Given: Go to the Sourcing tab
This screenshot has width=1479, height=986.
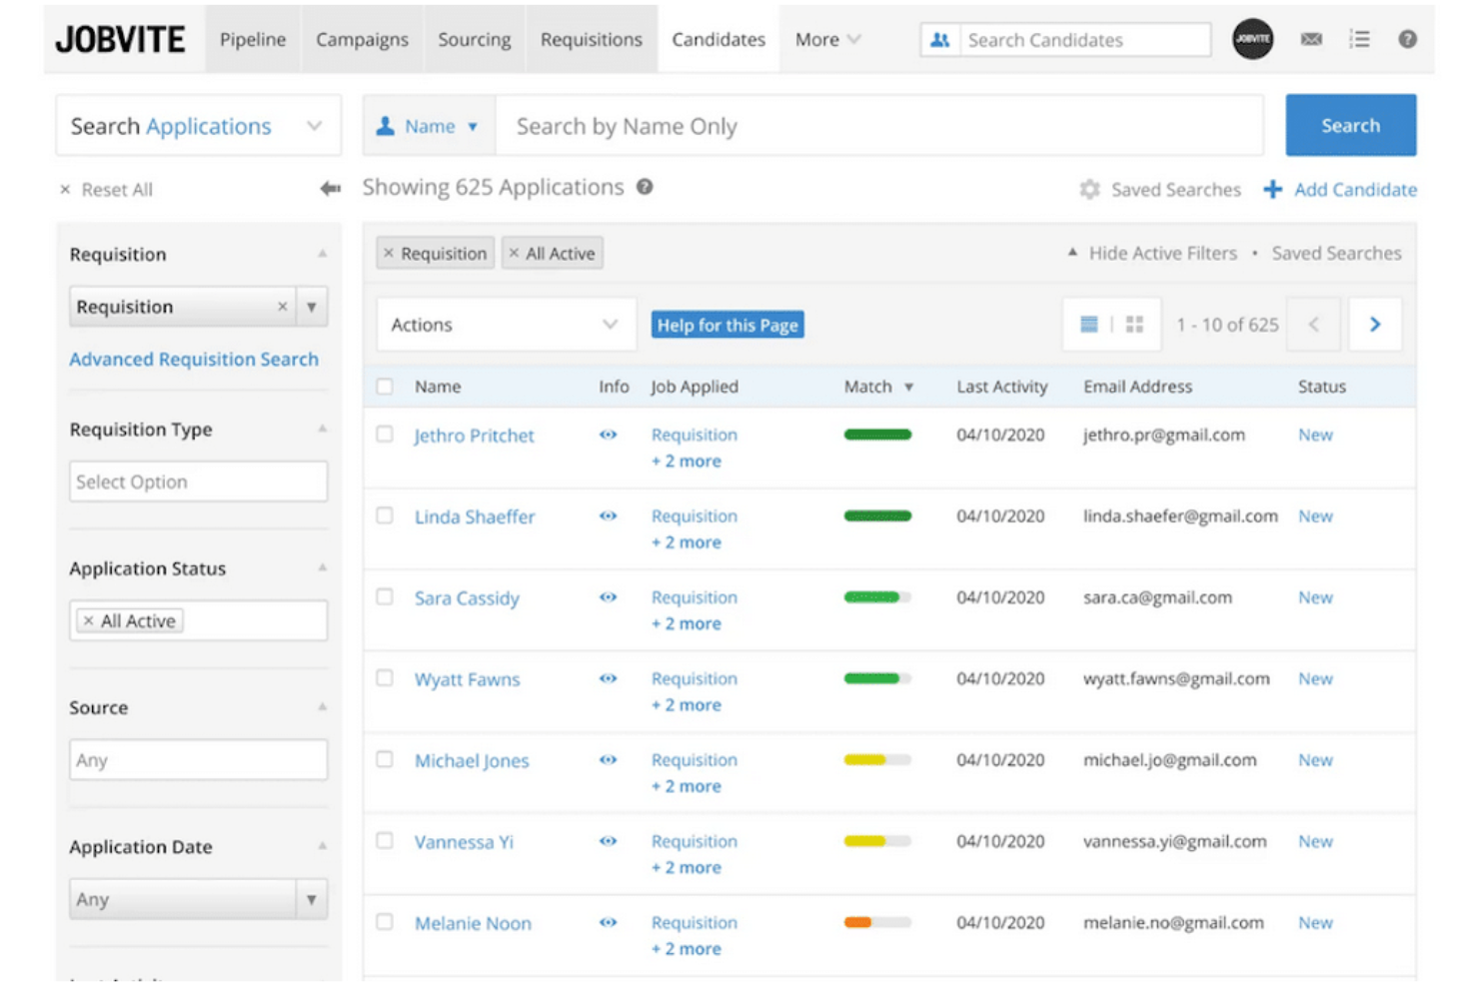Looking at the screenshot, I should pyautogui.click(x=474, y=39).
